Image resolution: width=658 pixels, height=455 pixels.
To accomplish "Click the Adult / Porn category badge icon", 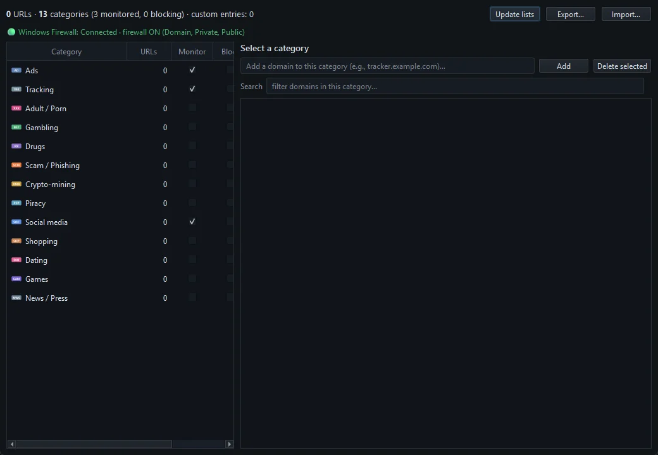I will click(16, 108).
